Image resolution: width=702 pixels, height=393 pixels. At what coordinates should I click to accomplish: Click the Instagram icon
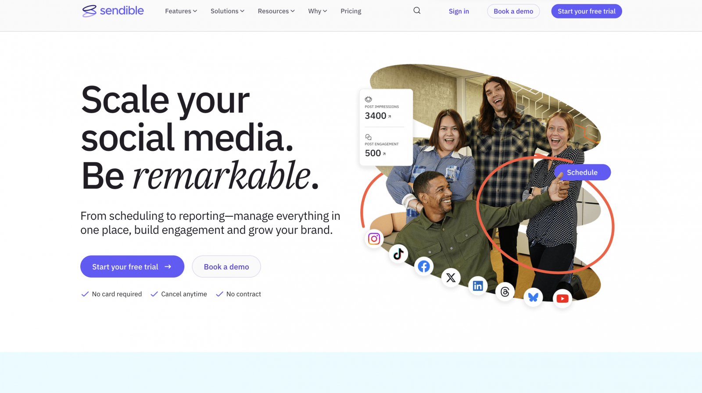374,239
